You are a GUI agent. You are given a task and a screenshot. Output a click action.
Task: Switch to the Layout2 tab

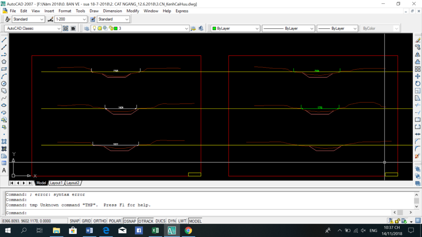(x=73, y=183)
